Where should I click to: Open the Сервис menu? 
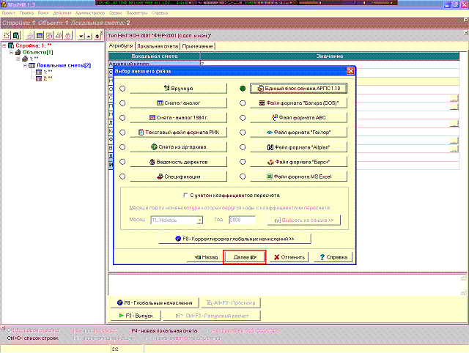coord(116,13)
